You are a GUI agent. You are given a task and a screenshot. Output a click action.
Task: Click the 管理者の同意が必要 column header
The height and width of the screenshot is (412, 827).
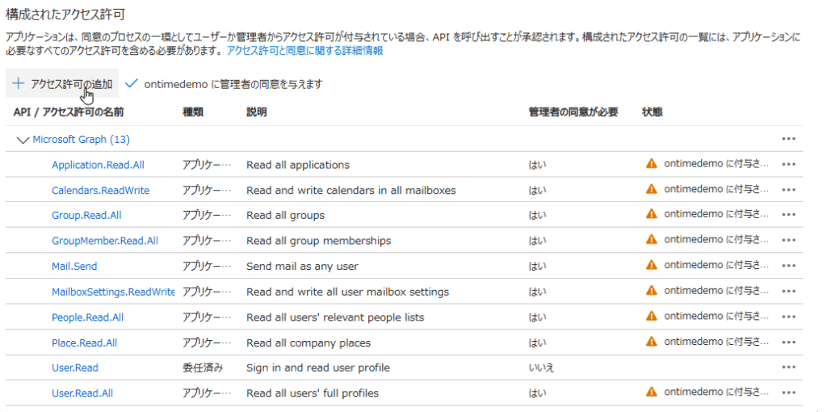coord(573,111)
